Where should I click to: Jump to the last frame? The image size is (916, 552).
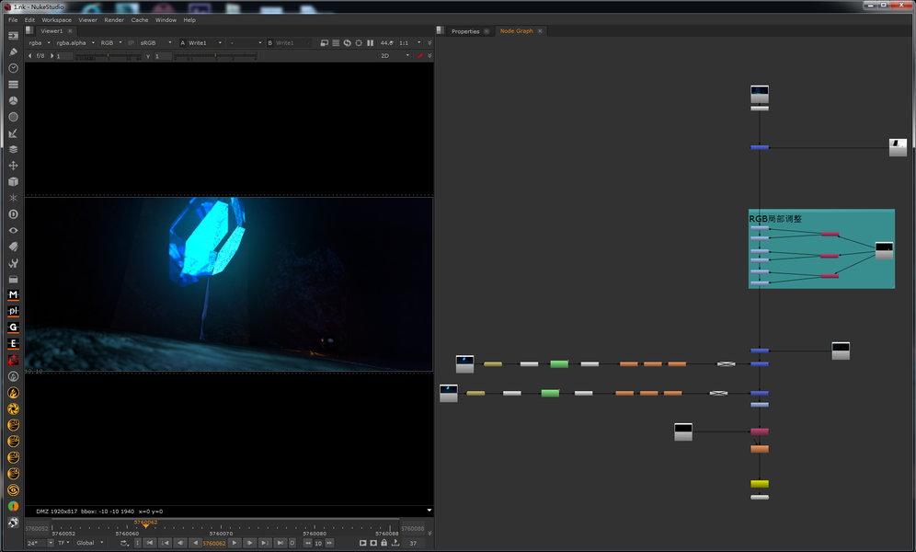coord(280,543)
